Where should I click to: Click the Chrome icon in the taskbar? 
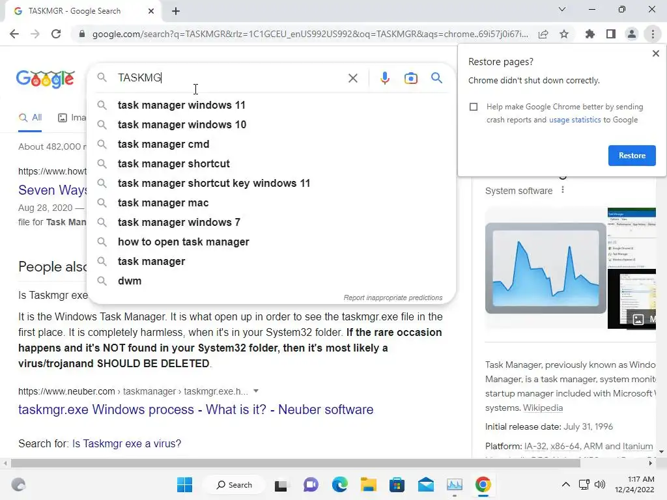[483, 484]
